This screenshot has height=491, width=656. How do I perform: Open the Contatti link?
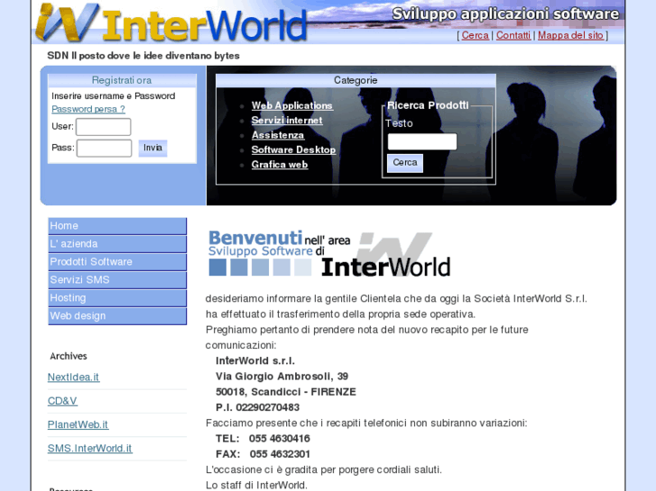513,35
